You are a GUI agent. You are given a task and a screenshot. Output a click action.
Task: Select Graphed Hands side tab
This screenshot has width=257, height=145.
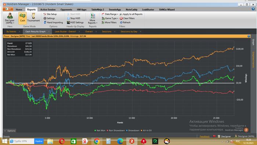pos(253,60)
